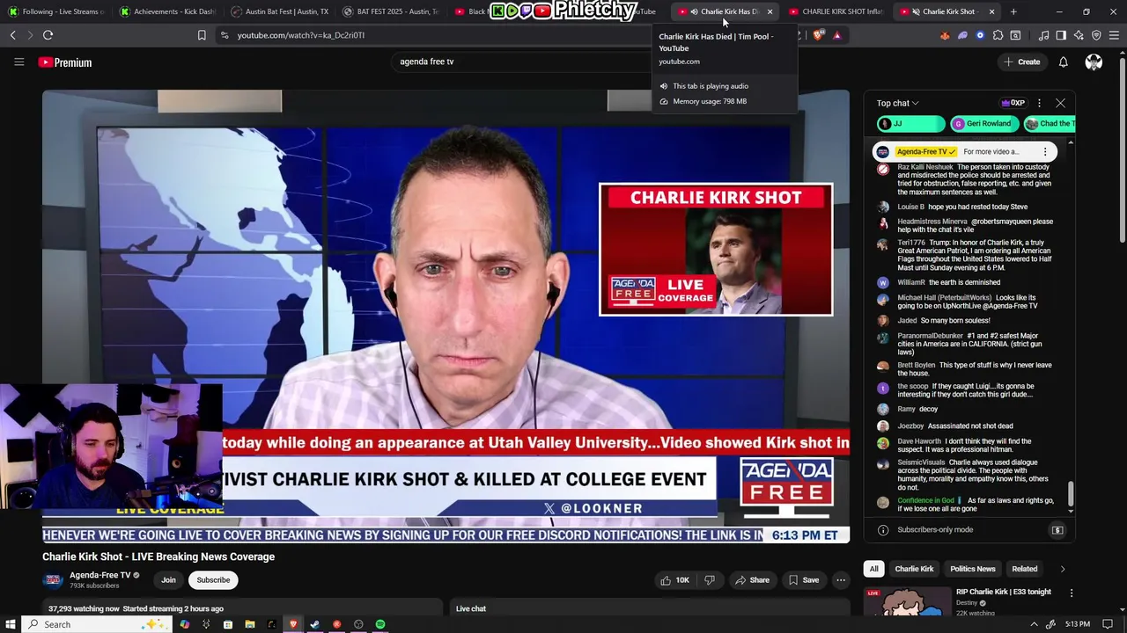Select the Charlie Kirk filter chip
The image size is (1127, 633).
click(x=914, y=569)
